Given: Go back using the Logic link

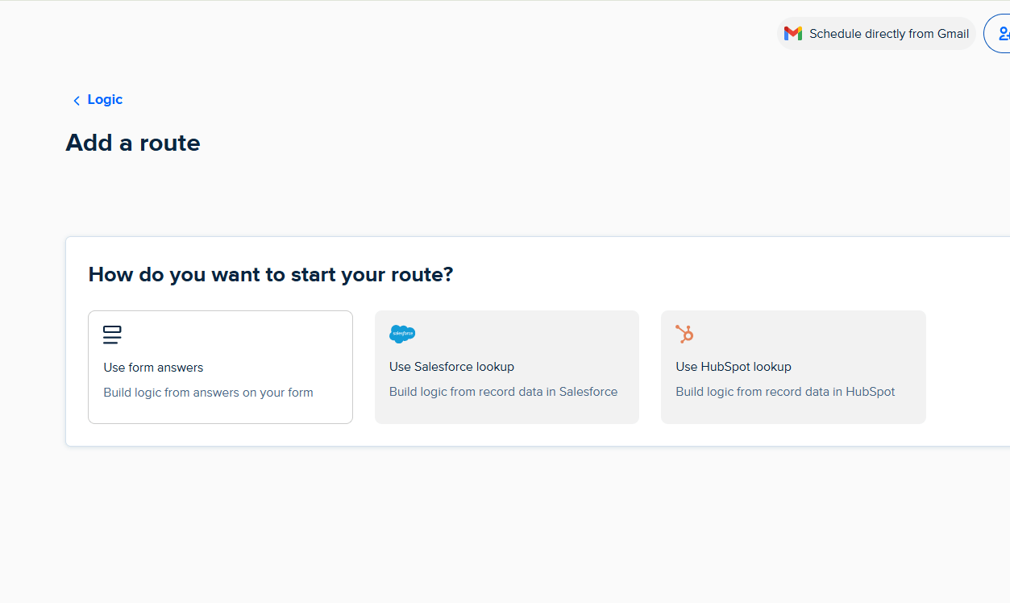Looking at the screenshot, I should click(105, 99).
